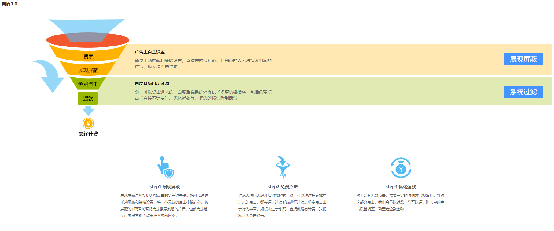Click the red ellipse funnel top
The height and width of the screenshot is (231, 554).
pyautogui.click(x=88, y=40)
